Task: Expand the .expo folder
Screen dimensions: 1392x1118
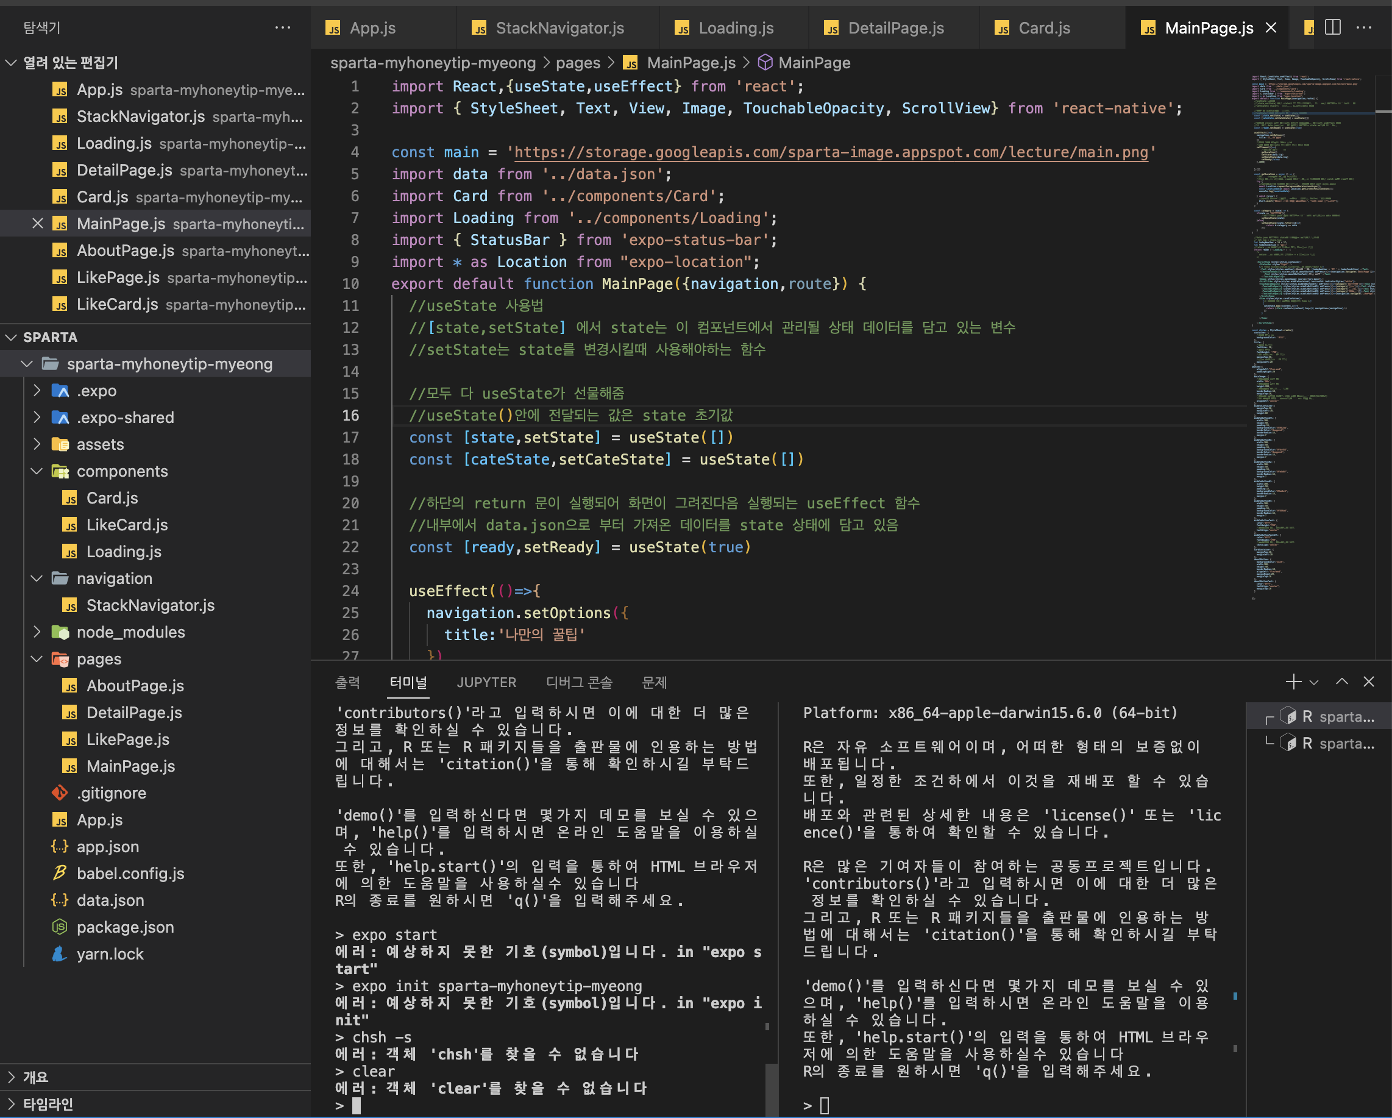Action: [37, 391]
